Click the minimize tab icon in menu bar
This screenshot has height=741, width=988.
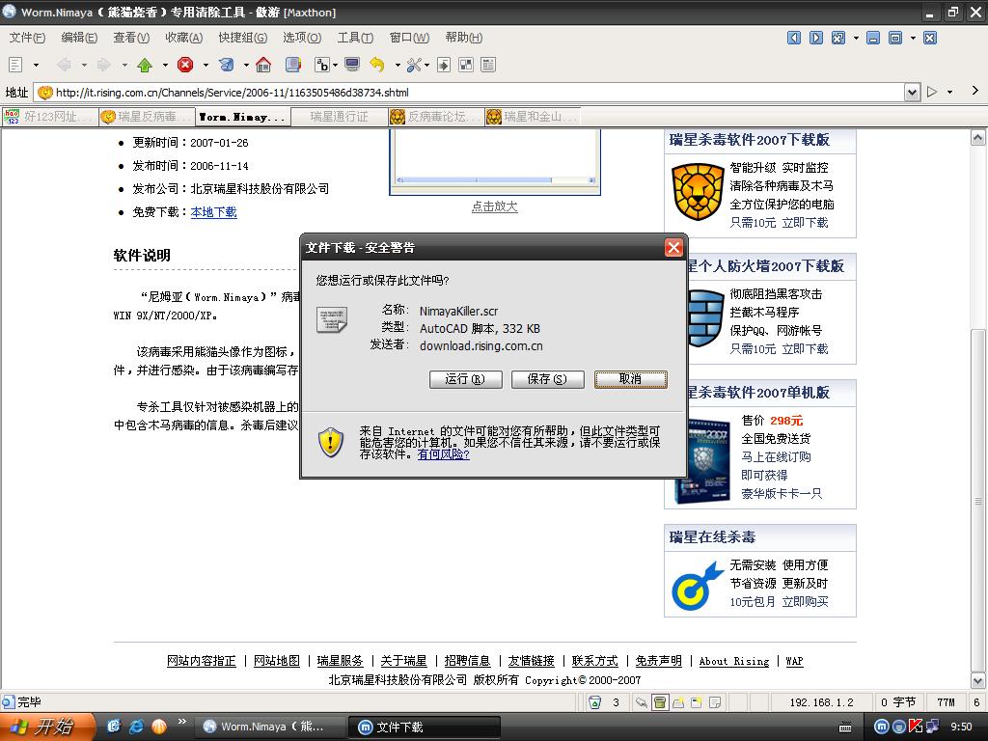point(872,38)
